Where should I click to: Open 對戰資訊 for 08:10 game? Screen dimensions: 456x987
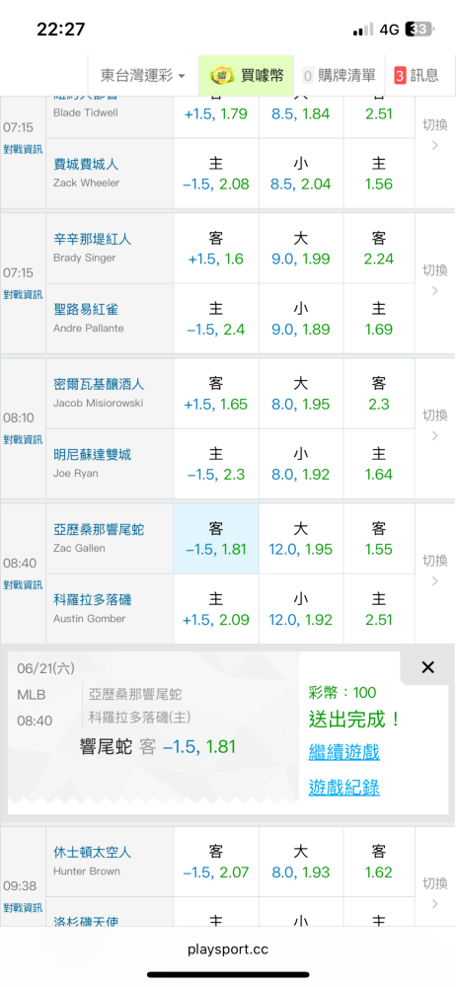pos(23,439)
